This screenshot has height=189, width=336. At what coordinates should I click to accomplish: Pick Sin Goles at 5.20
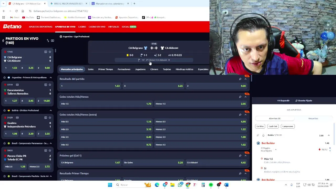click(154, 162)
